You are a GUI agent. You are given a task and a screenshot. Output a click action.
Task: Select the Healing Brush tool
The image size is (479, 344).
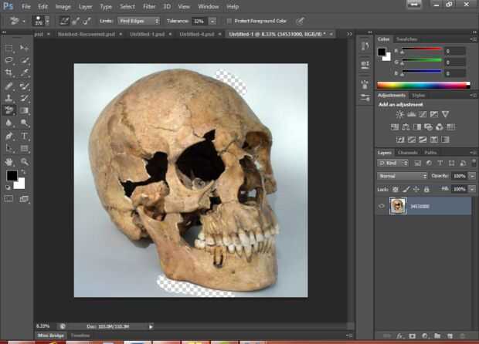pos(8,86)
